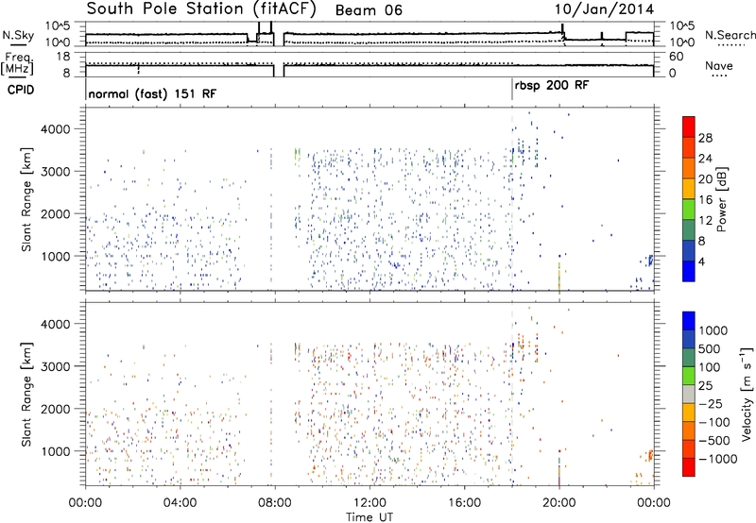Click the 'South Pole Station (fitACF)' title

click(x=201, y=9)
